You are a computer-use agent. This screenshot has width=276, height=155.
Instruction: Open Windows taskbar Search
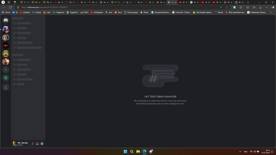[x=132, y=152]
